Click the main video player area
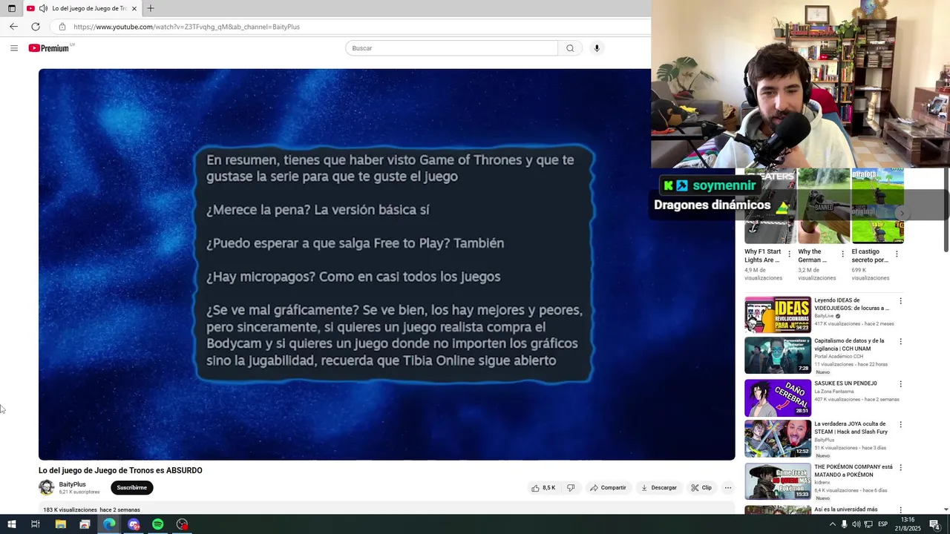The height and width of the screenshot is (534, 950). point(387,264)
